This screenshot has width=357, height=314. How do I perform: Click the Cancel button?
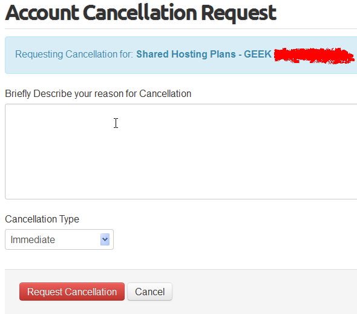(150, 292)
